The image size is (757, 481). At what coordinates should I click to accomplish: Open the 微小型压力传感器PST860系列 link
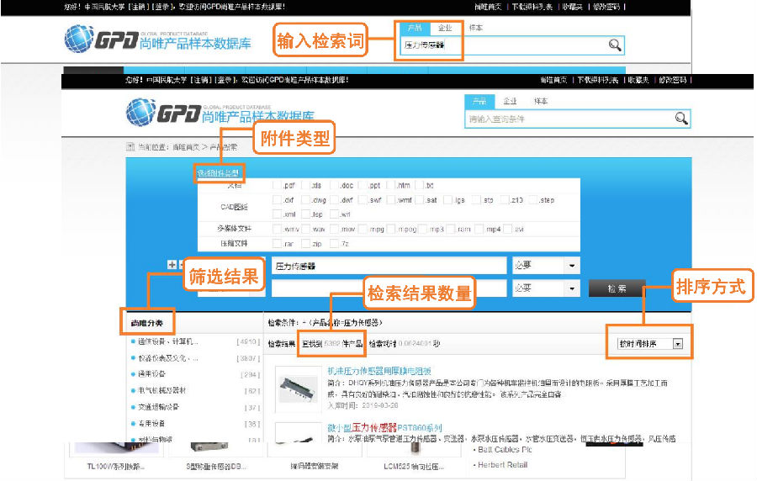(x=384, y=427)
